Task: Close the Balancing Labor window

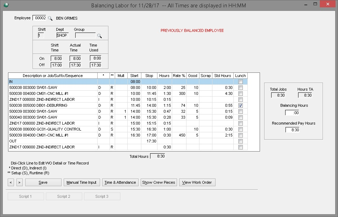Action: pyautogui.click(x=328, y=4)
